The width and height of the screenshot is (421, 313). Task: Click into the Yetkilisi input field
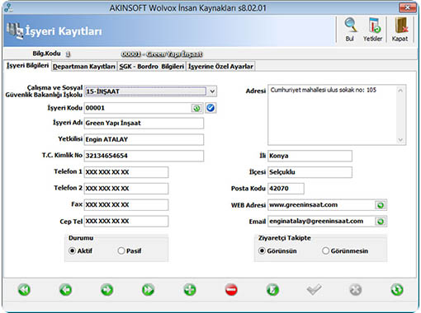click(x=144, y=139)
